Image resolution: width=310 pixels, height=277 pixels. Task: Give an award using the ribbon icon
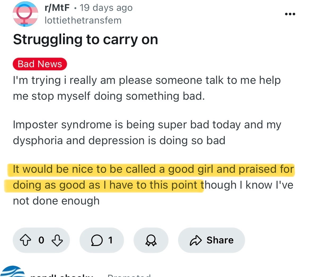pyautogui.click(x=151, y=240)
